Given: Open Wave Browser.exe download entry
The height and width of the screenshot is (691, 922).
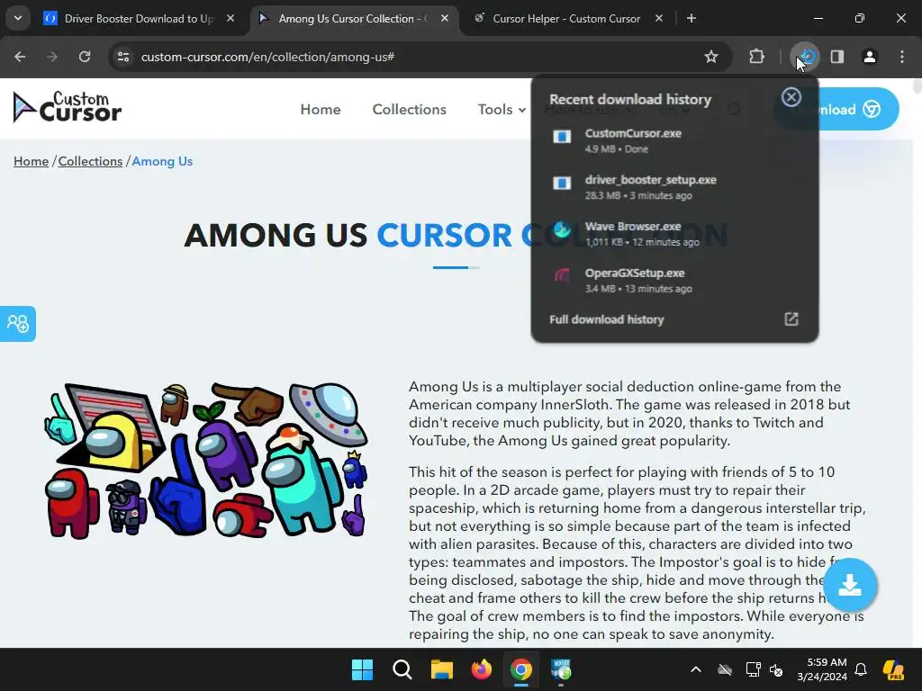Looking at the screenshot, I should [674, 233].
